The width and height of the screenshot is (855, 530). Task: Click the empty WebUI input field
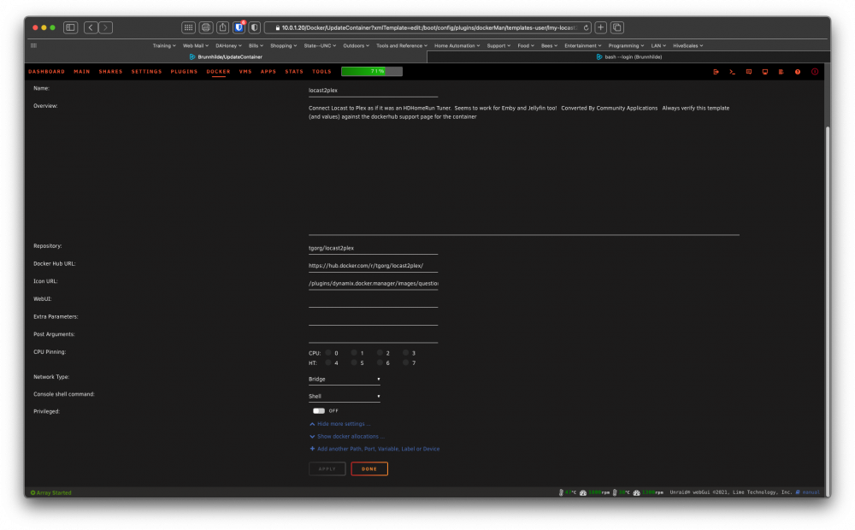point(373,301)
